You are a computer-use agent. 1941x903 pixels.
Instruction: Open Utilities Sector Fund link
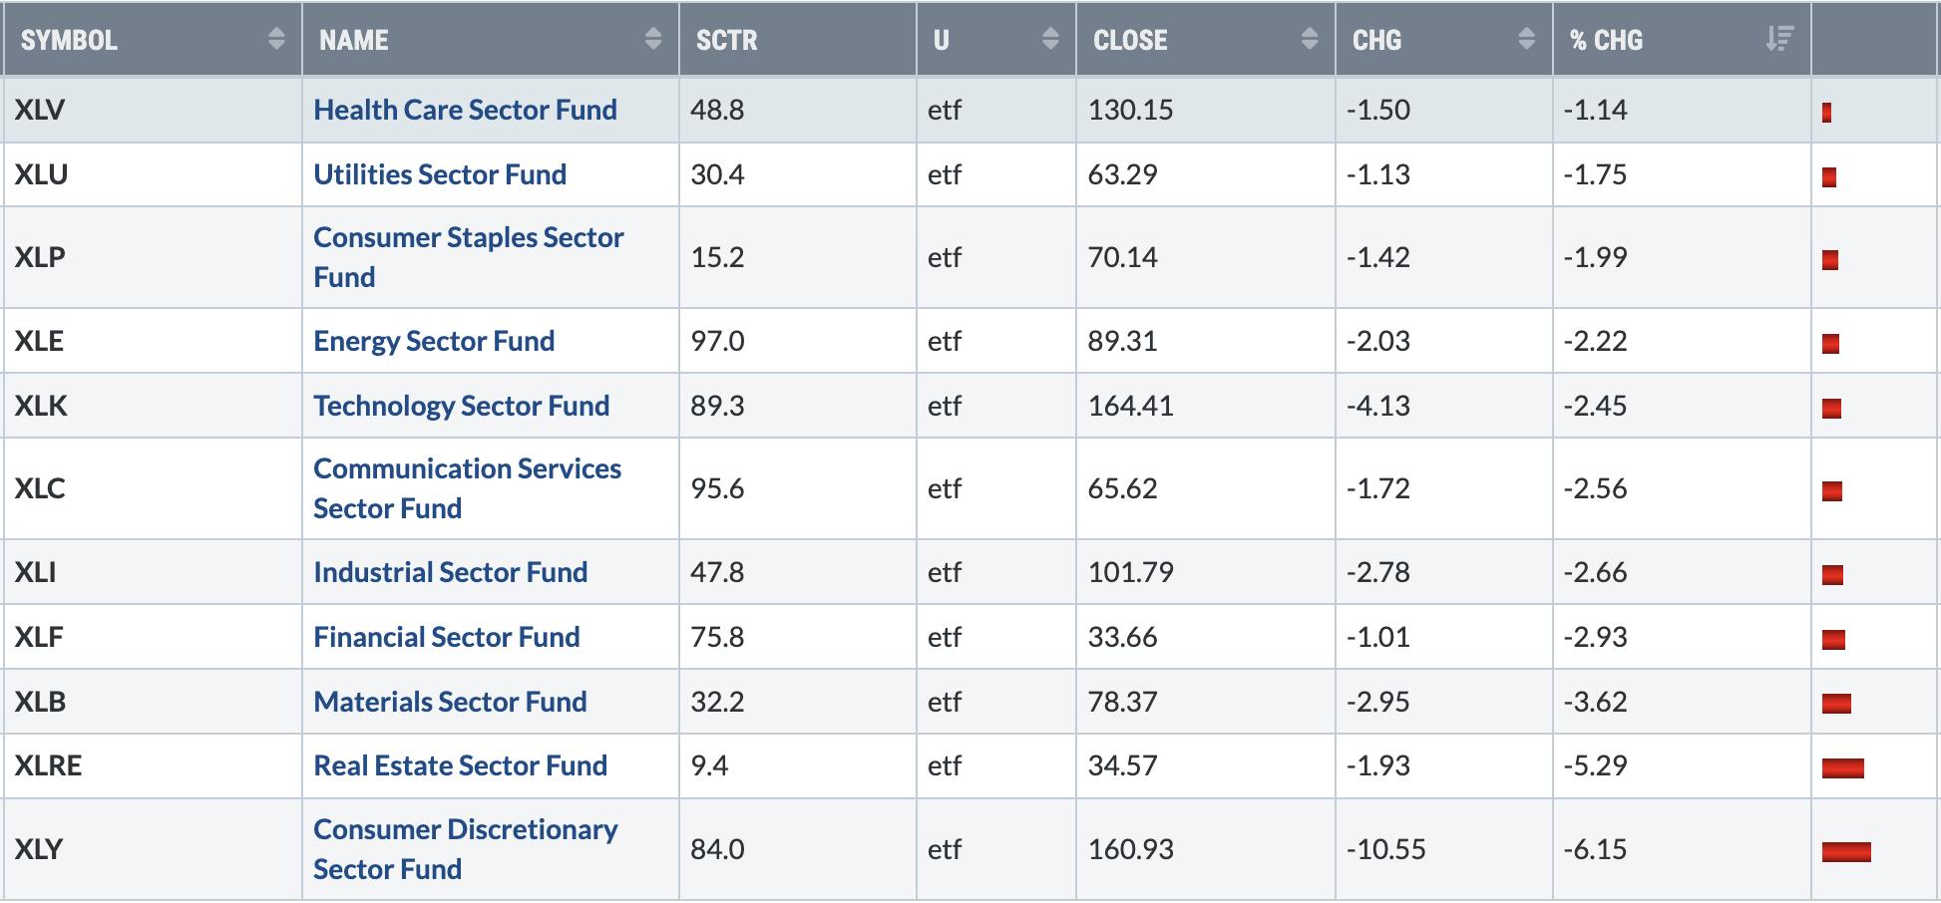coord(440,174)
